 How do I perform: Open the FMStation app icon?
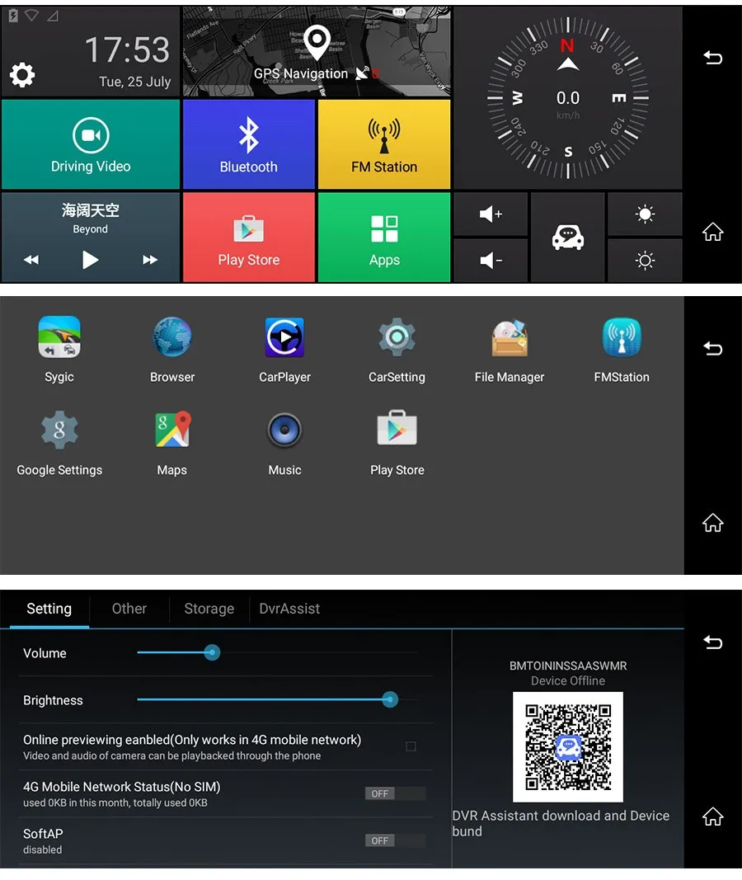click(x=622, y=338)
